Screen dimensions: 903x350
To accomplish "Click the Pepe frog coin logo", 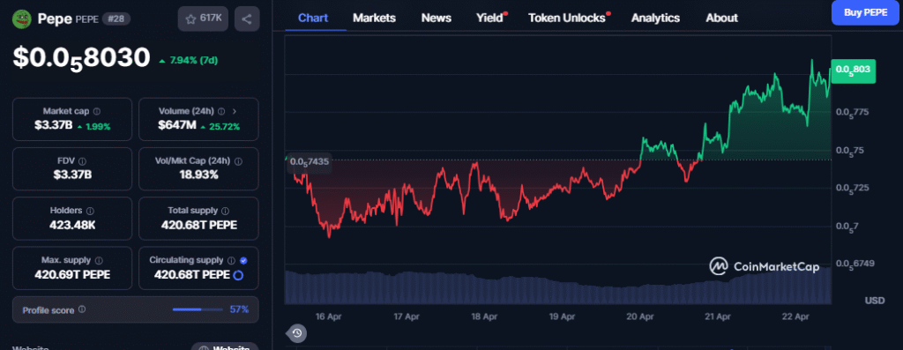I will 22,19.
